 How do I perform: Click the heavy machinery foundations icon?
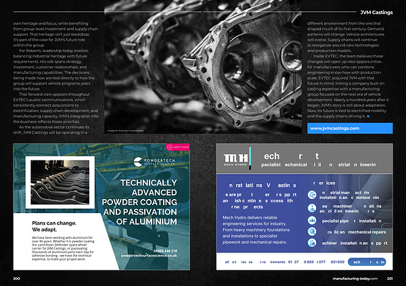point(312,208)
